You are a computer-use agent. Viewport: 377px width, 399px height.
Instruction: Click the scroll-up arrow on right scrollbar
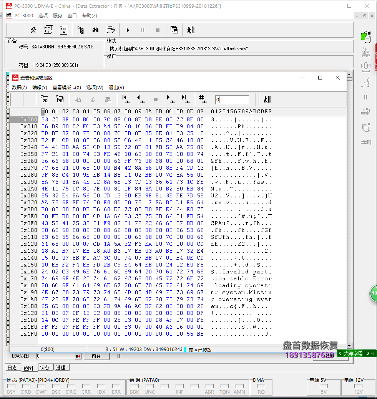click(x=349, y=75)
